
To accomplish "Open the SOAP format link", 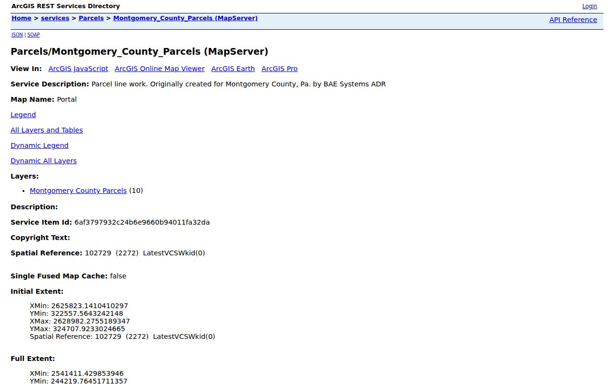I will pyautogui.click(x=34, y=35).
